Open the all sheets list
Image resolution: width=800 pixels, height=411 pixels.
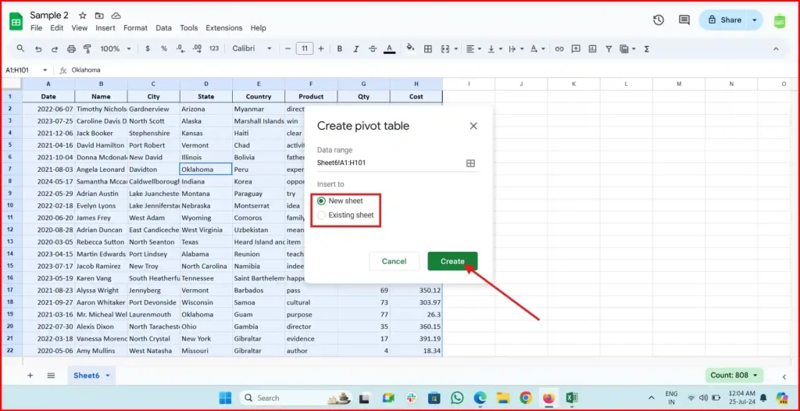point(51,375)
